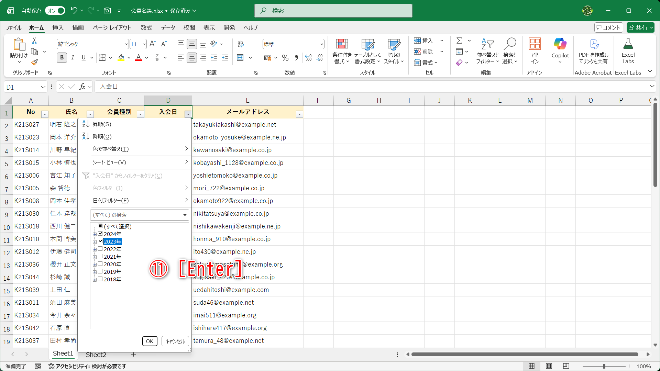Click the Format Painter brush icon
The height and width of the screenshot is (371, 660).
pyautogui.click(x=34, y=63)
